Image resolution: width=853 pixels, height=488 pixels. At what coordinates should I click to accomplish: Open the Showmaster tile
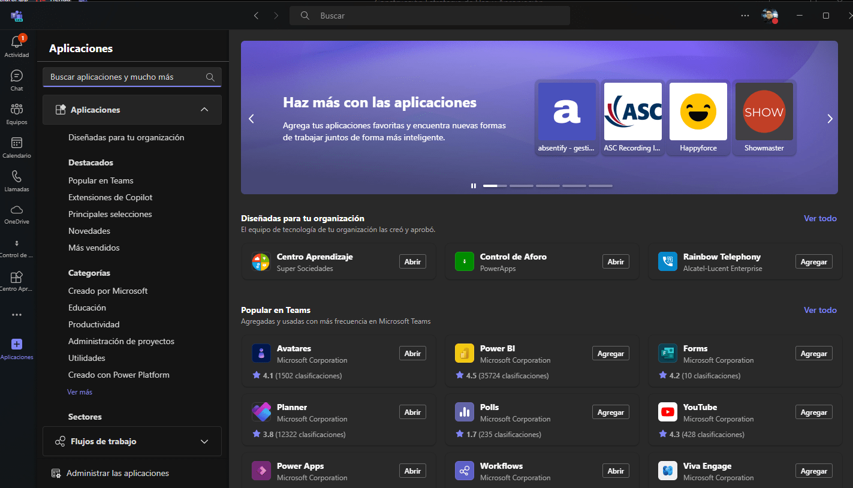(764, 118)
